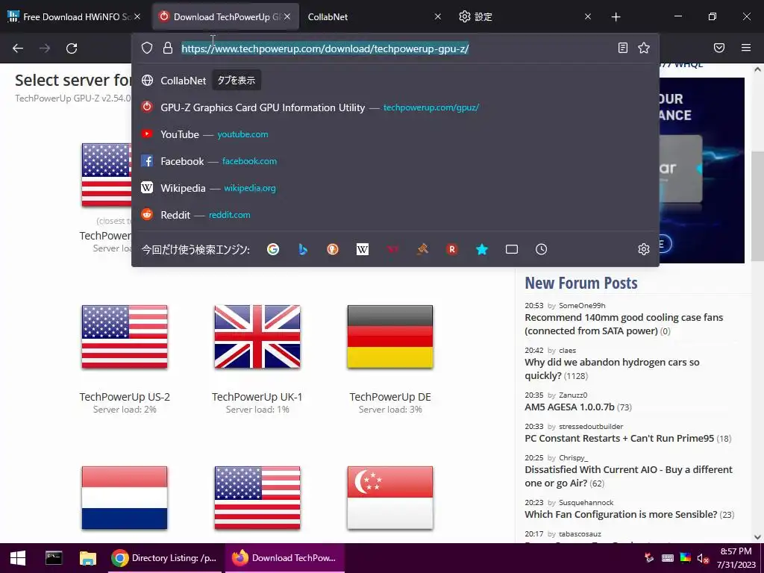The width and height of the screenshot is (764, 573).
Task: Select TechPowerUp DE German flag
Action: click(x=390, y=336)
